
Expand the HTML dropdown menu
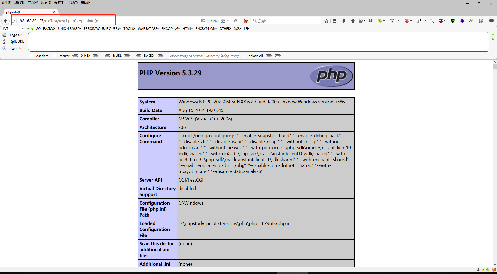(187, 28)
